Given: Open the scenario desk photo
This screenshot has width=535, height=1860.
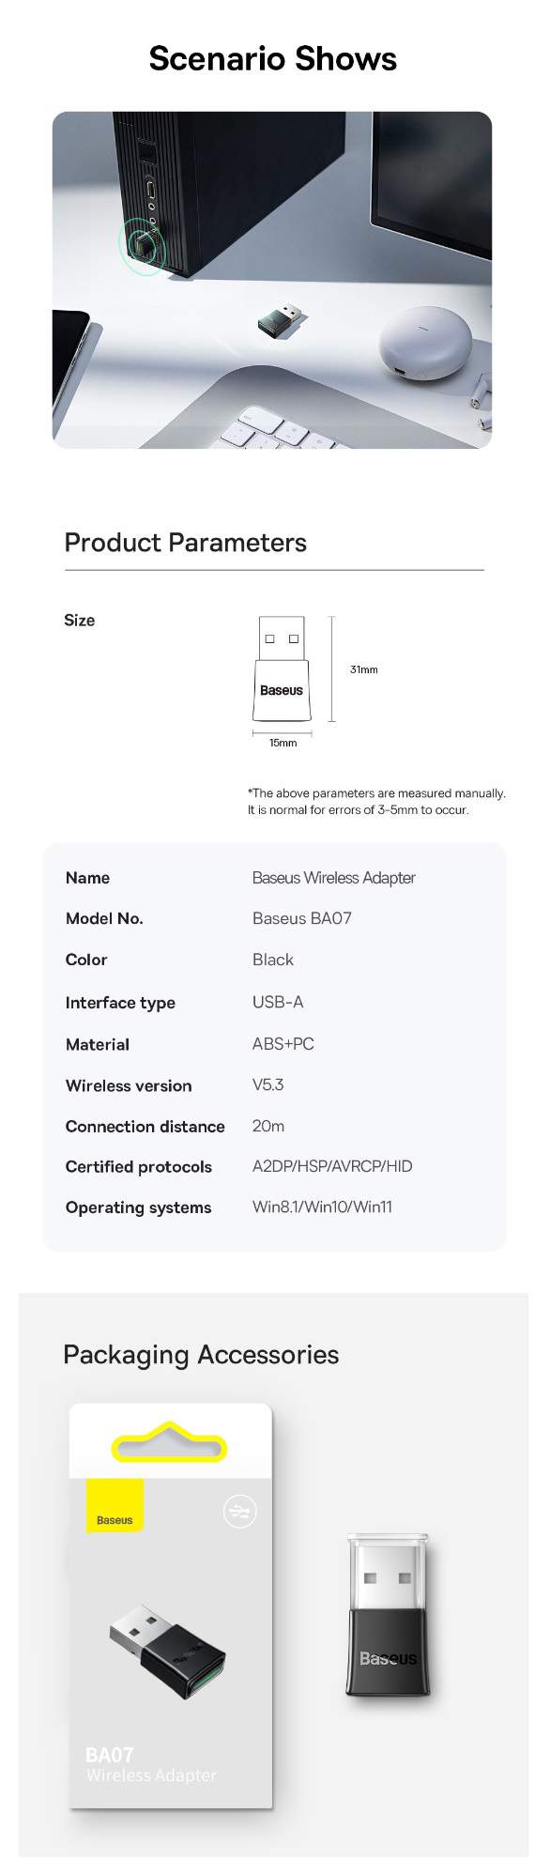Looking at the screenshot, I should coord(271,280).
